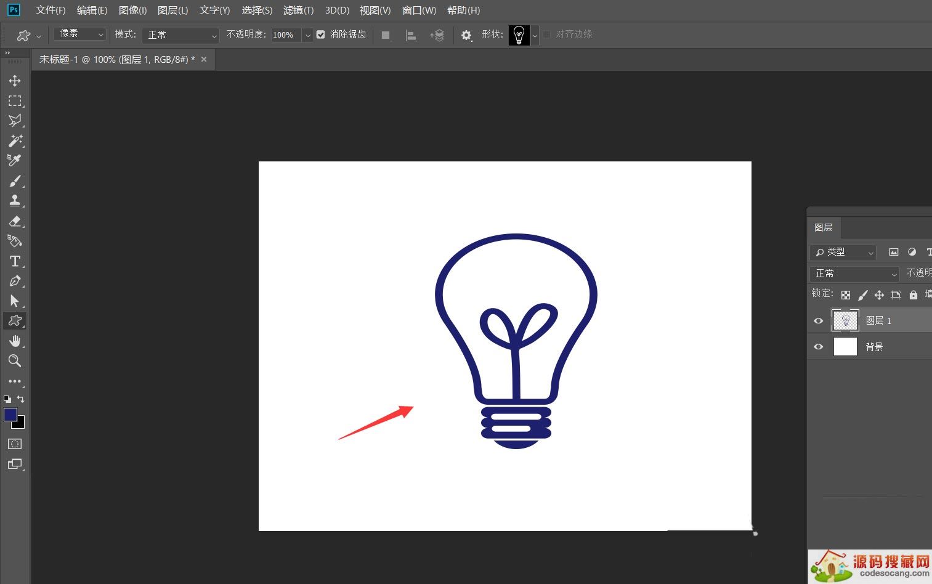Select the 图层 panel tab
Image resolution: width=932 pixels, height=584 pixels.
click(x=824, y=227)
